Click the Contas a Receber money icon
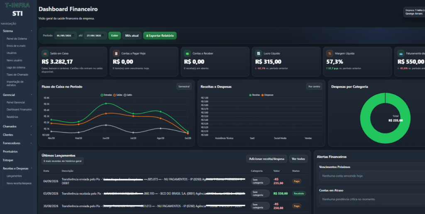425x214 pixels. (x=187, y=53)
